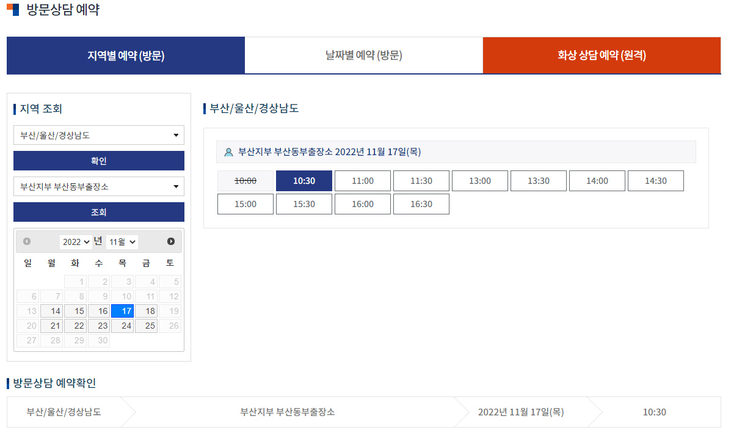Open the year dropdown showing 2022
The height and width of the screenshot is (438, 731).
click(75, 241)
